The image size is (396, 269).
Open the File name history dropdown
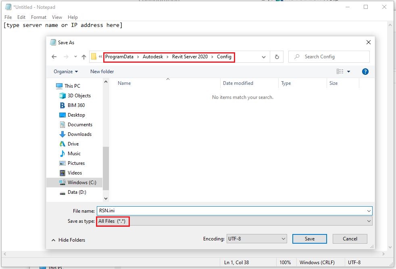point(369,211)
